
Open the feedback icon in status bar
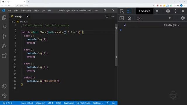coord(108,103)
